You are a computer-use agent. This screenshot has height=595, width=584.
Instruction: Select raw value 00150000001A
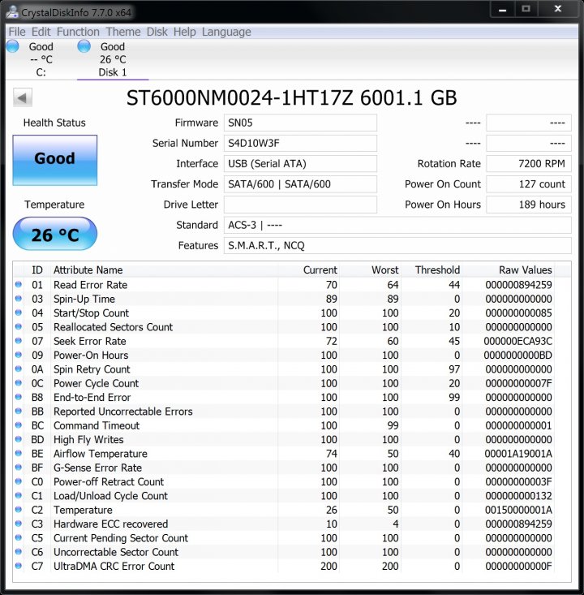pyautogui.click(x=518, y=510)
